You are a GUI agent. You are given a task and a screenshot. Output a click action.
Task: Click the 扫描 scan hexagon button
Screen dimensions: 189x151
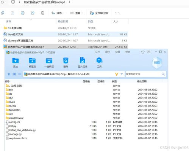tap(157, 63)
